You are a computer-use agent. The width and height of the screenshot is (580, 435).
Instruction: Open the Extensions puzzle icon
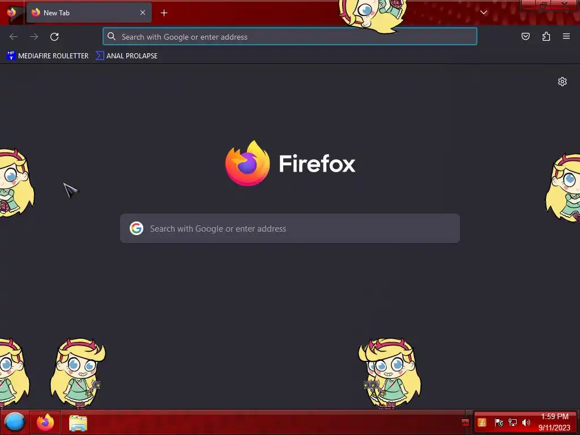click(546, 36)
